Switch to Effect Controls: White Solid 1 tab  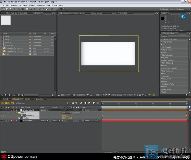point(16,13)
